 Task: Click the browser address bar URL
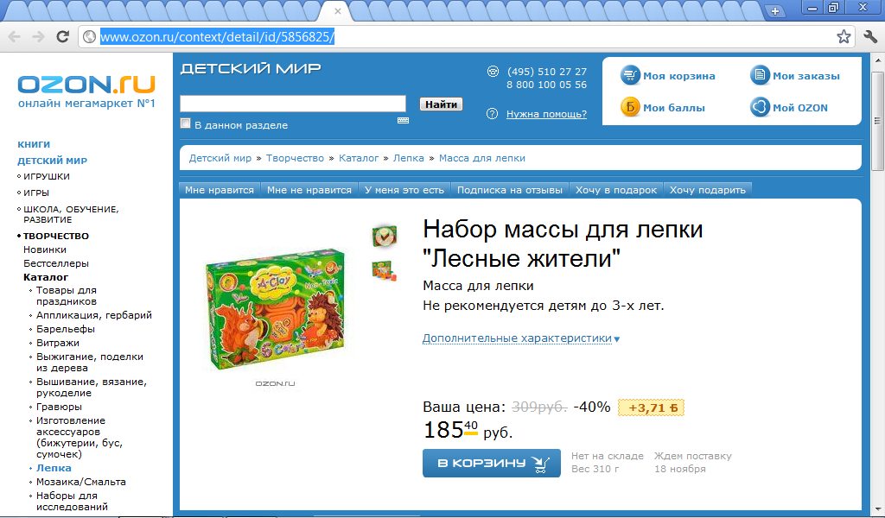click(217, 37)
